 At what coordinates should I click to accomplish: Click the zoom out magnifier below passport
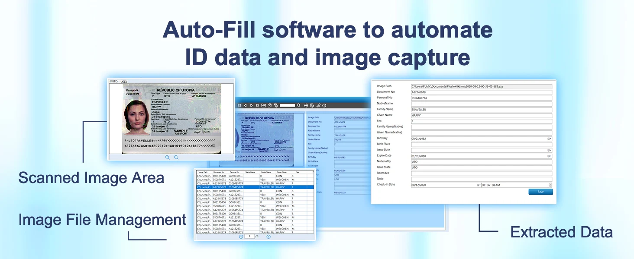(176, 158)
